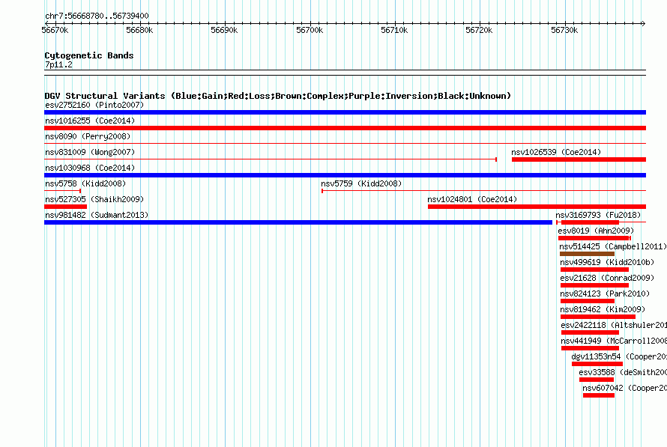Click the blue gain bar under nsv981482
Screen dimensions: 667x447
point(298,222)
